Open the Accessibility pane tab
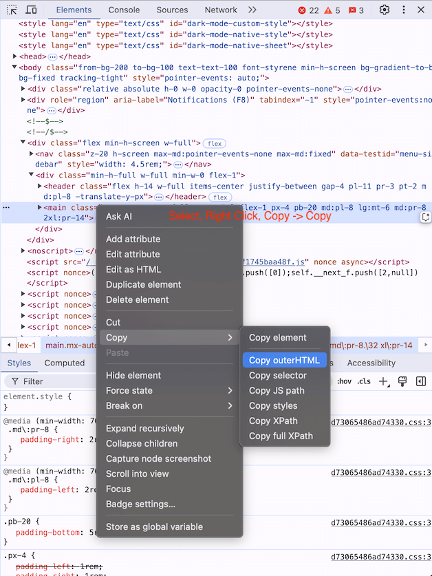Image resolution: width=432 pixels, height=576 pixels. [371, 363]
